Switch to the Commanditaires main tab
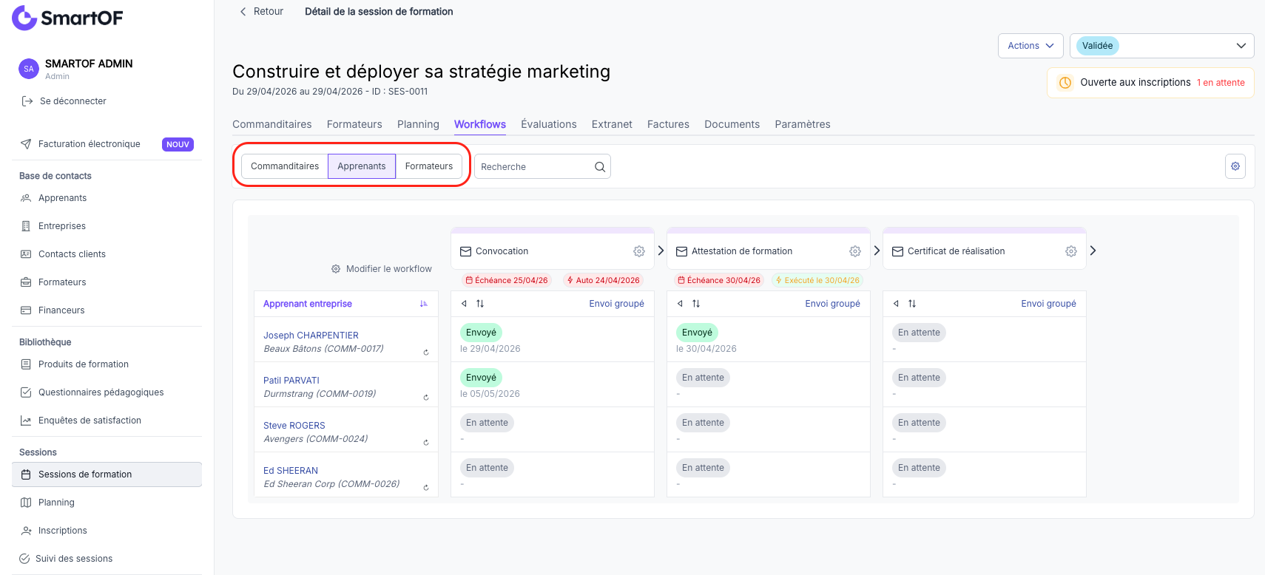Image resolution: width=1265 pixels, height=575 pixels. point(272,124)
